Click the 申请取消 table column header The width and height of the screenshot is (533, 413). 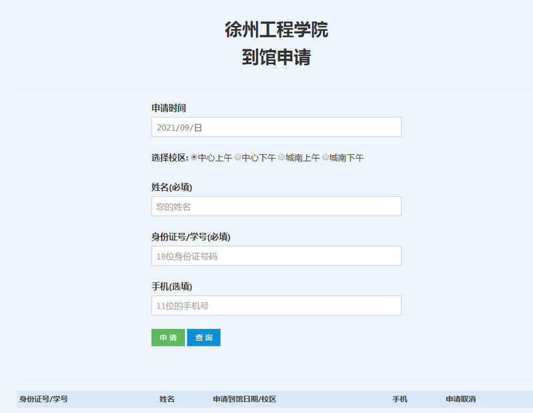point(460,399)
